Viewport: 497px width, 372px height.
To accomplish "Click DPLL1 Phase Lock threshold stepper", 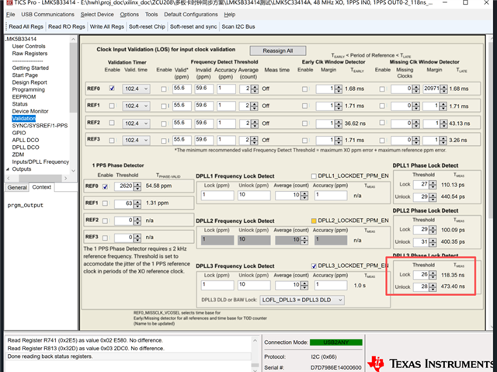I will [433, 184].
